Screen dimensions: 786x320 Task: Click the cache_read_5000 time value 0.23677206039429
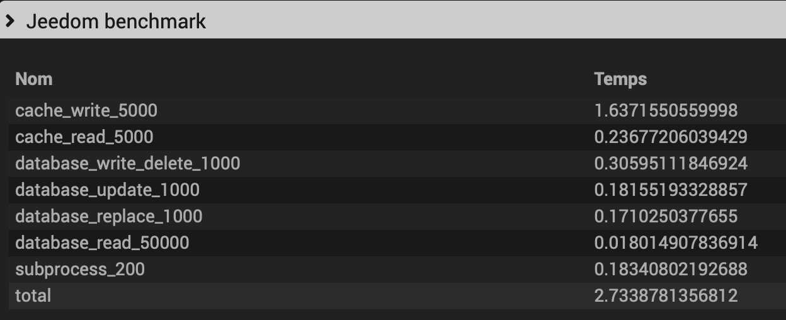pyautogui.click(x=671, y=137)
